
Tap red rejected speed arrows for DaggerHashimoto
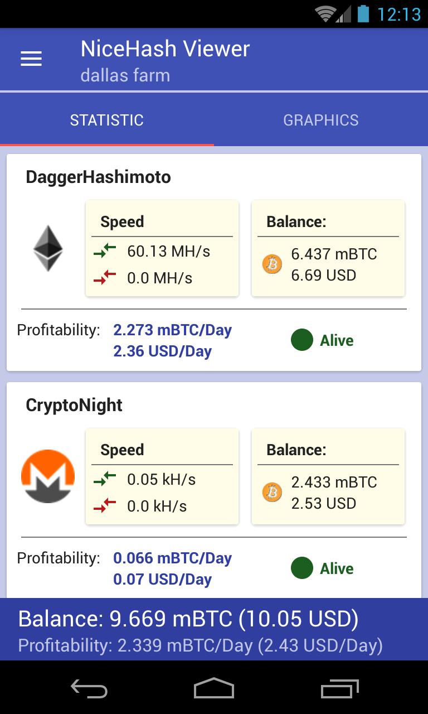tap(105, 278)
